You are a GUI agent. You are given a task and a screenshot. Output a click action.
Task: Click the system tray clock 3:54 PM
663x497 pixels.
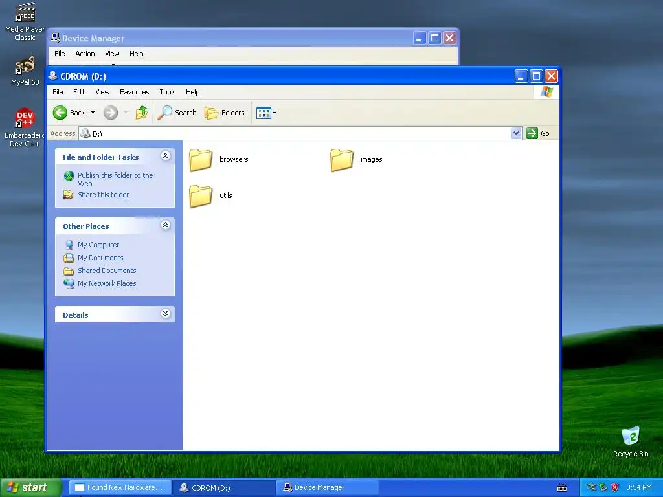(x=639, y=488)
